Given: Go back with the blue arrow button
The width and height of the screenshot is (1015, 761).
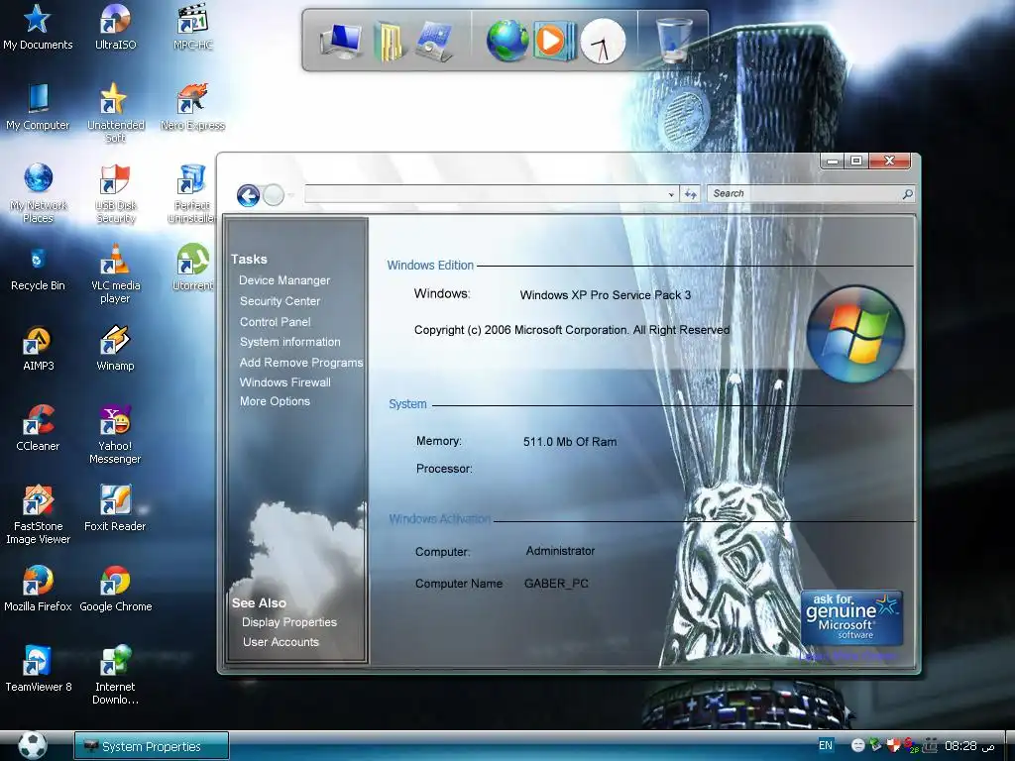Looking at the screenshot, I should (248, 195).
